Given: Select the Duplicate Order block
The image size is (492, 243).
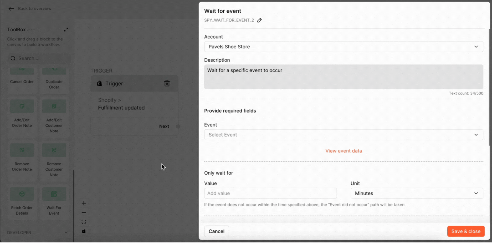Looking at the screenshot, I should point(54,80).
